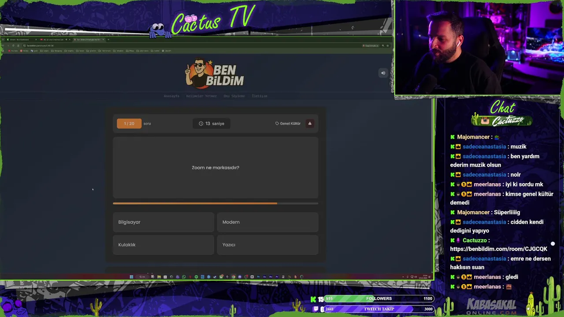Open the Onu Söyleme game link
564x317 pixels.
pos(234,96)
